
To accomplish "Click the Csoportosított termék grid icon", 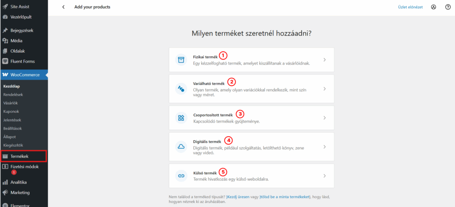I will 181,118.
